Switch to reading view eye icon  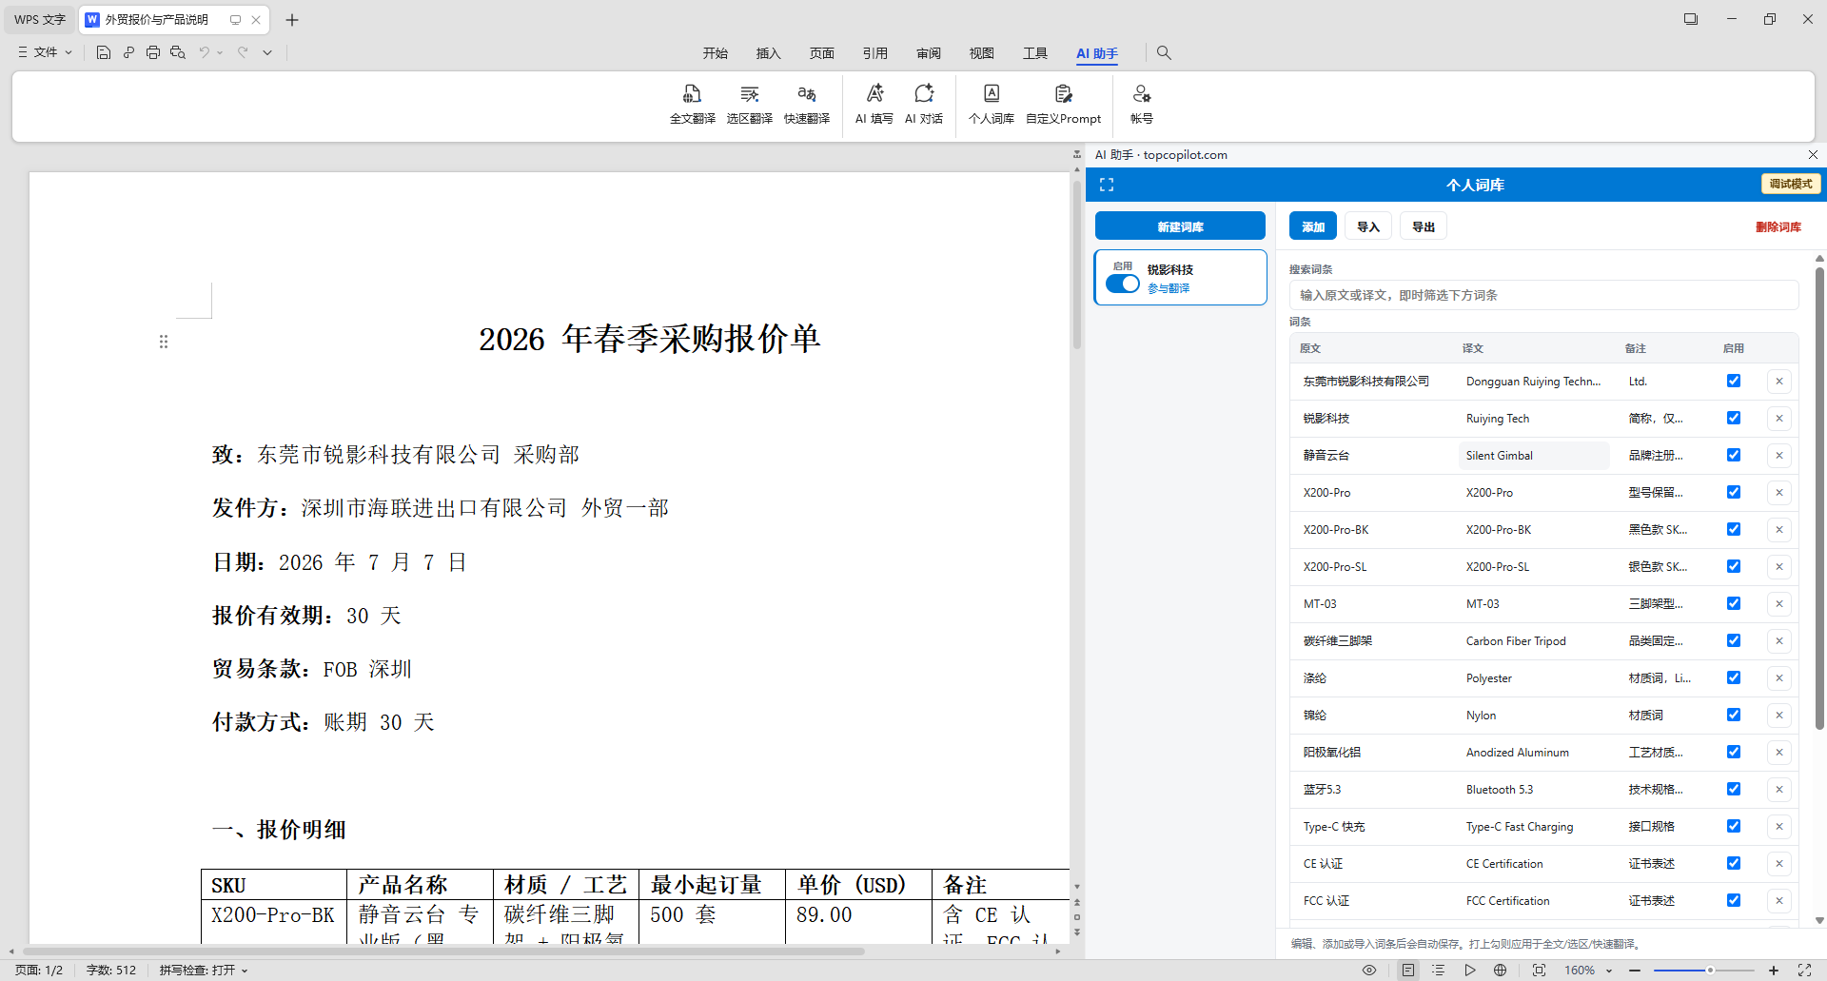(1369, 971)
